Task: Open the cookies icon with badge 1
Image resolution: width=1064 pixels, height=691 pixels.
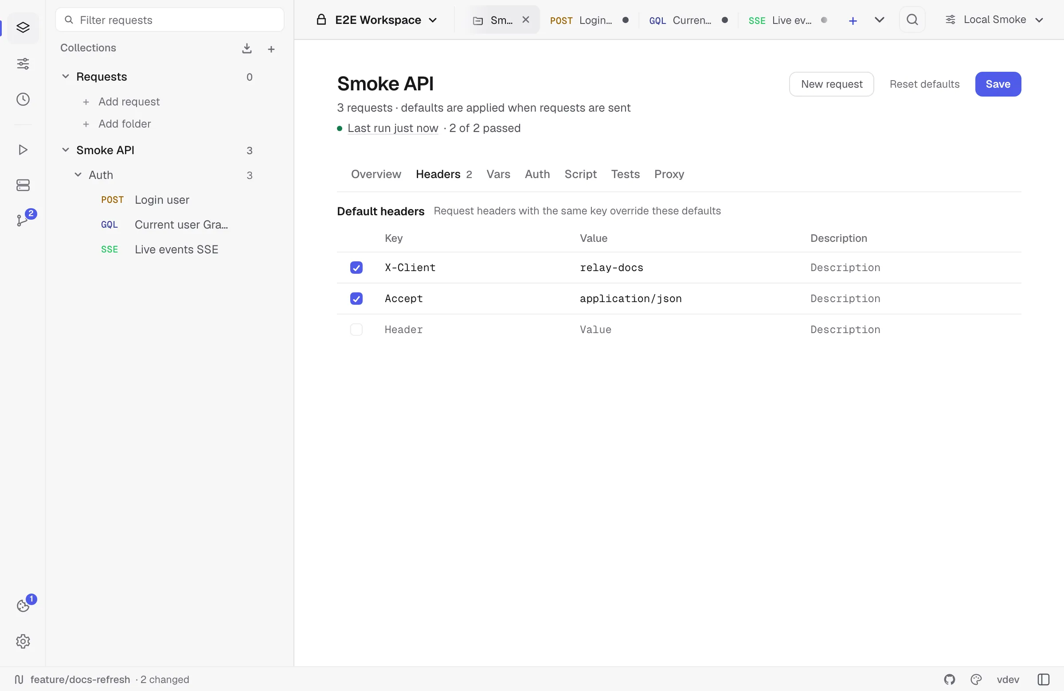Action: point(23,606)
